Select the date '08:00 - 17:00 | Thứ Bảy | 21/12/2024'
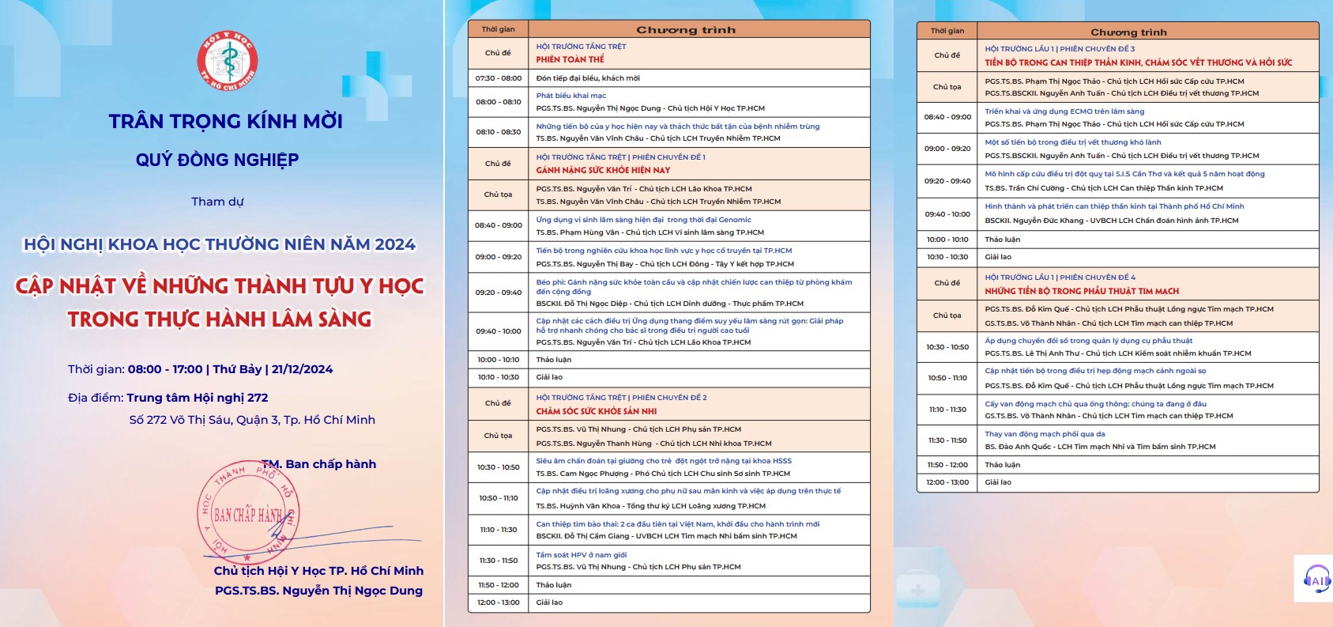 tap(230, 369)
